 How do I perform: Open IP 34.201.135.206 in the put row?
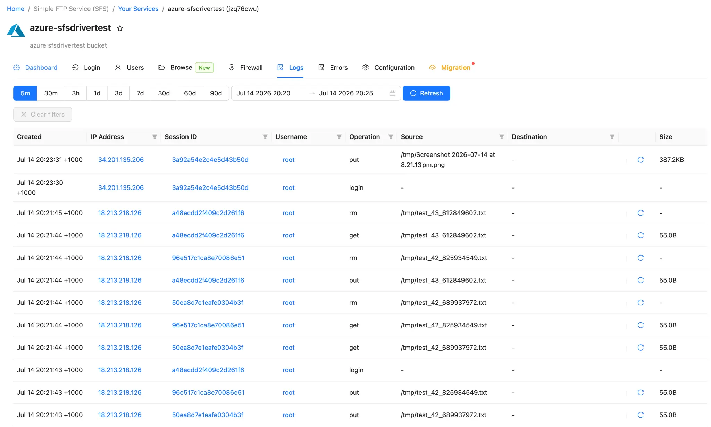121,160
